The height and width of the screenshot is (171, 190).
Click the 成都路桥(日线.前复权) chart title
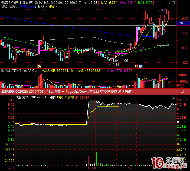[x=17, y=3]
